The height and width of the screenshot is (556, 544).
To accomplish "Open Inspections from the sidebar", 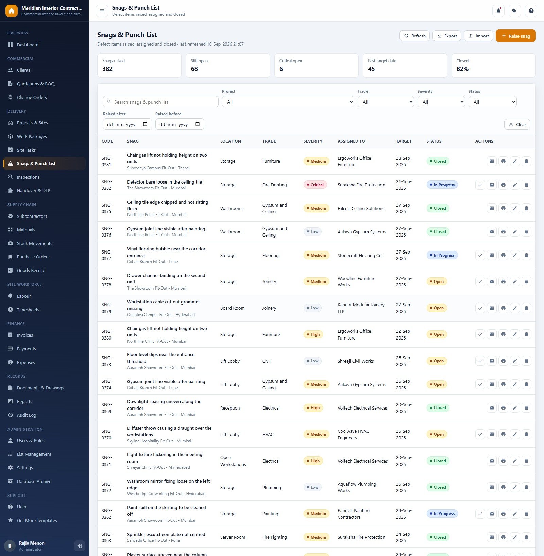I will pyautogui.click(x=45, y=177).
